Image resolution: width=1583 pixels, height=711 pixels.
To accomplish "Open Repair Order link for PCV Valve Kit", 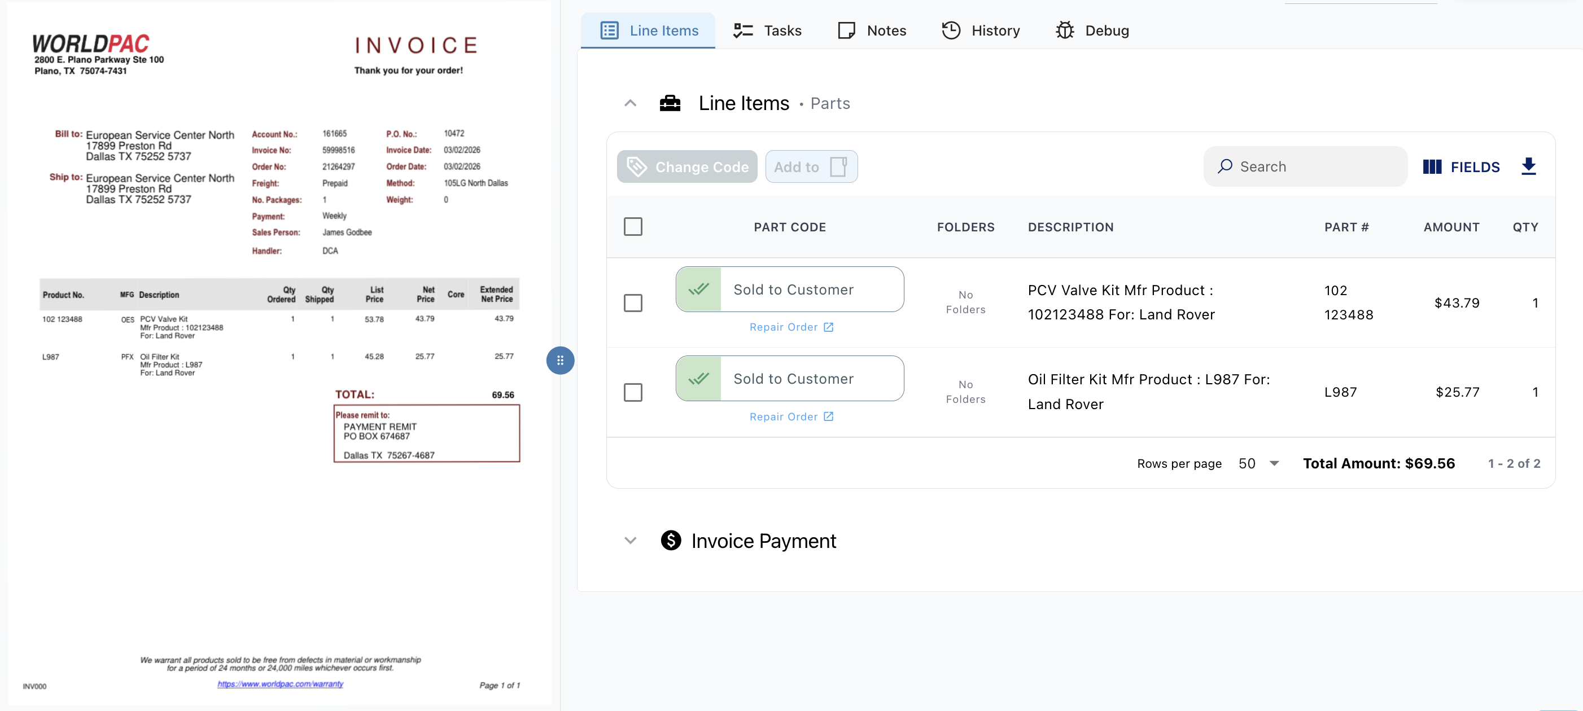I will (791, 327).
